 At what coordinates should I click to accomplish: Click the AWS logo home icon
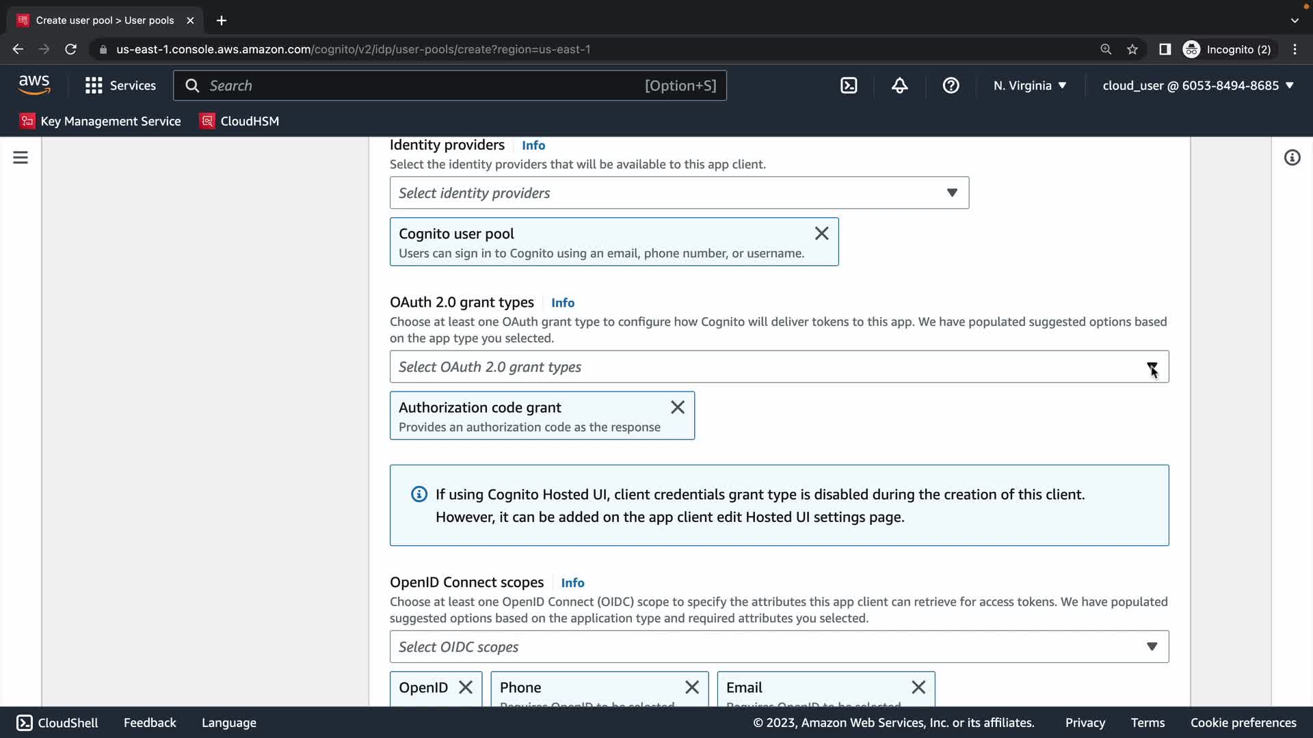point(34,85)
